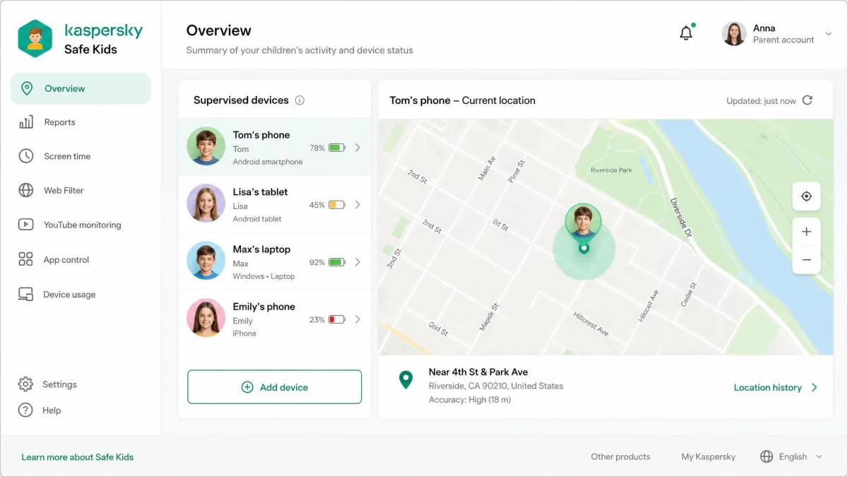Refresh location with the update icon
848x477 pixels.
click(x=808, y=100)
